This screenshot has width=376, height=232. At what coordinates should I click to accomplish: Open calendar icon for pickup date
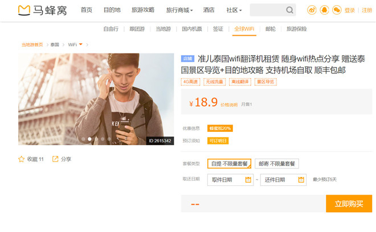[248, 180]
